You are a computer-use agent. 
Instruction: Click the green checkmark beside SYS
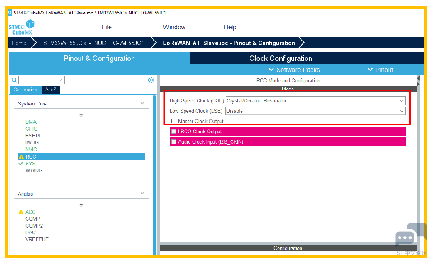tap(20, 164)
